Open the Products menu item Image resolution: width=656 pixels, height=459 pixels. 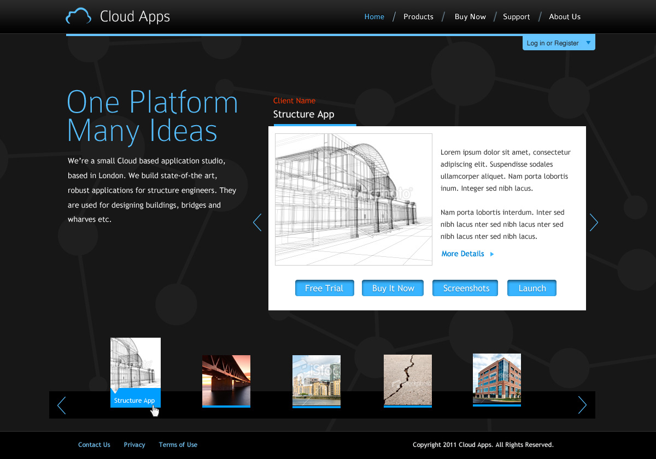418,17
